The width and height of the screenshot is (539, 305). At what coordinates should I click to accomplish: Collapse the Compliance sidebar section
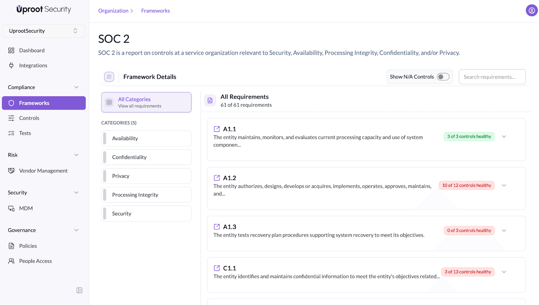pos(76,87)
